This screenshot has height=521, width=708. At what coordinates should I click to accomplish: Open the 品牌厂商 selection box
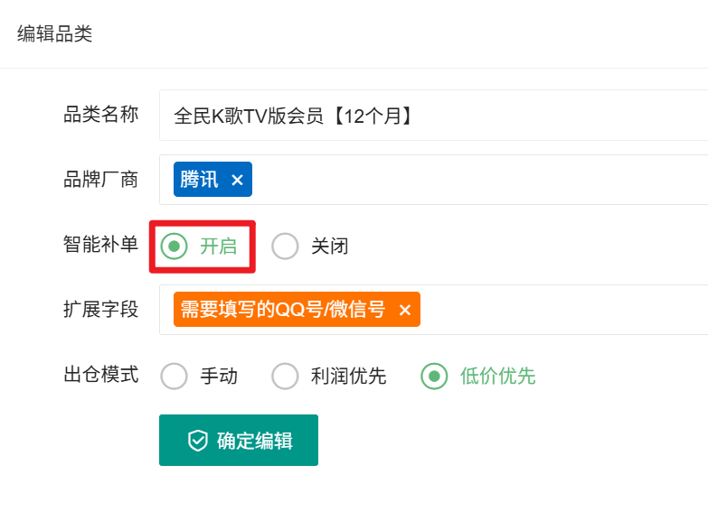point(433,180)
